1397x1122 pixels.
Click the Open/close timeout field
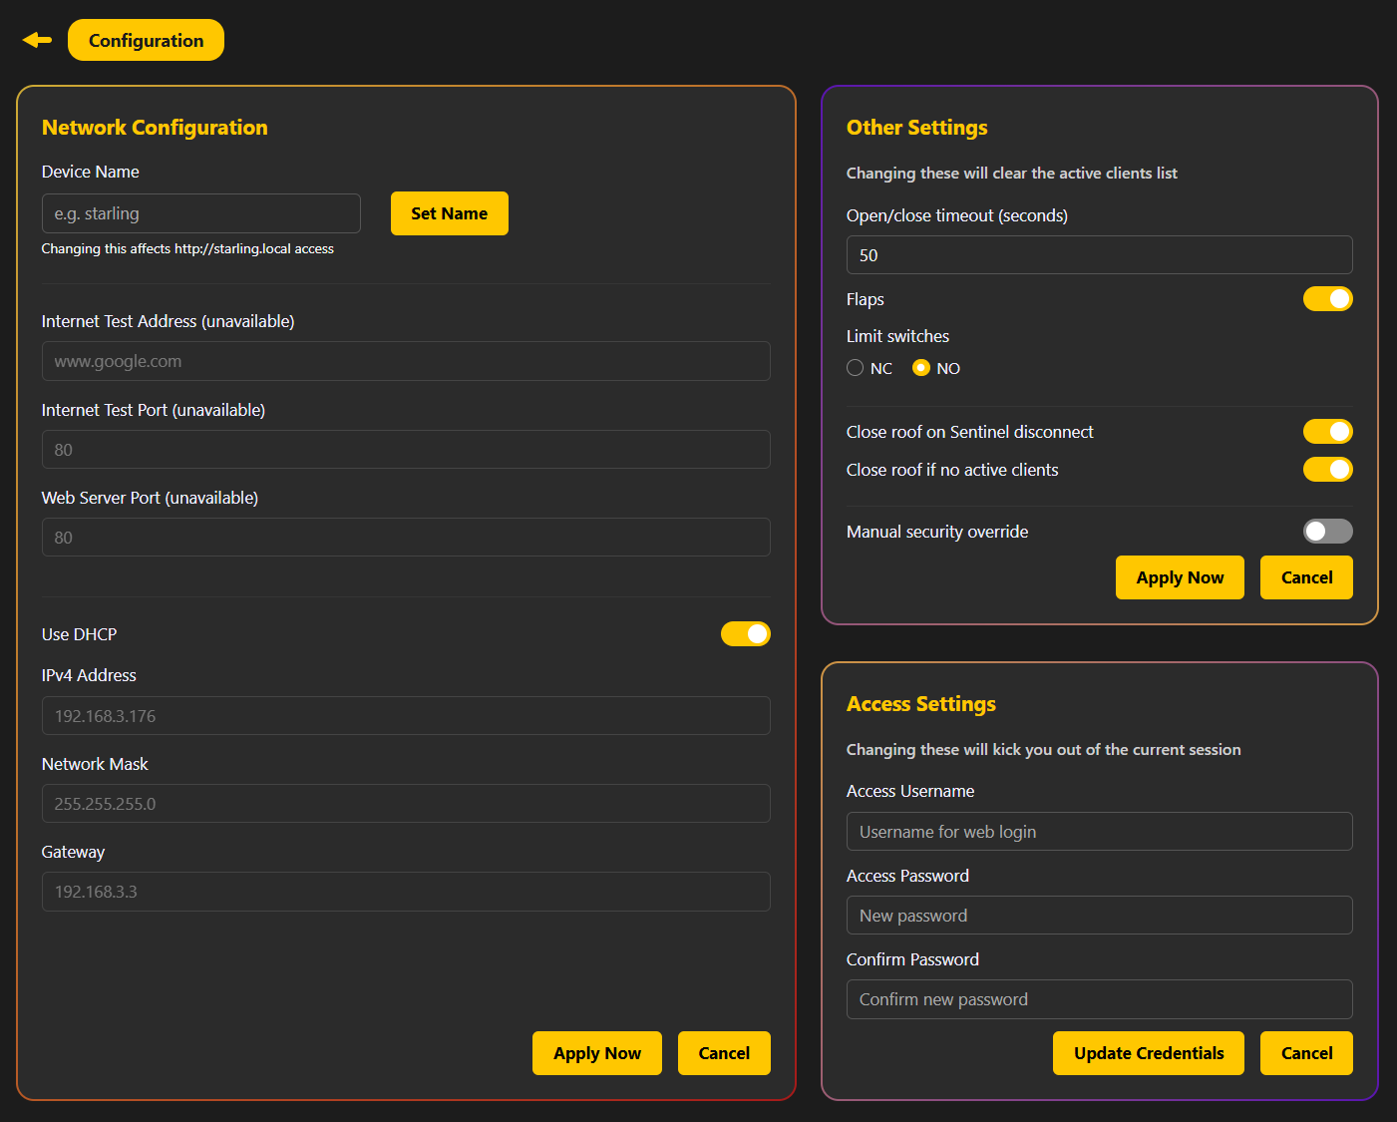1098,255
